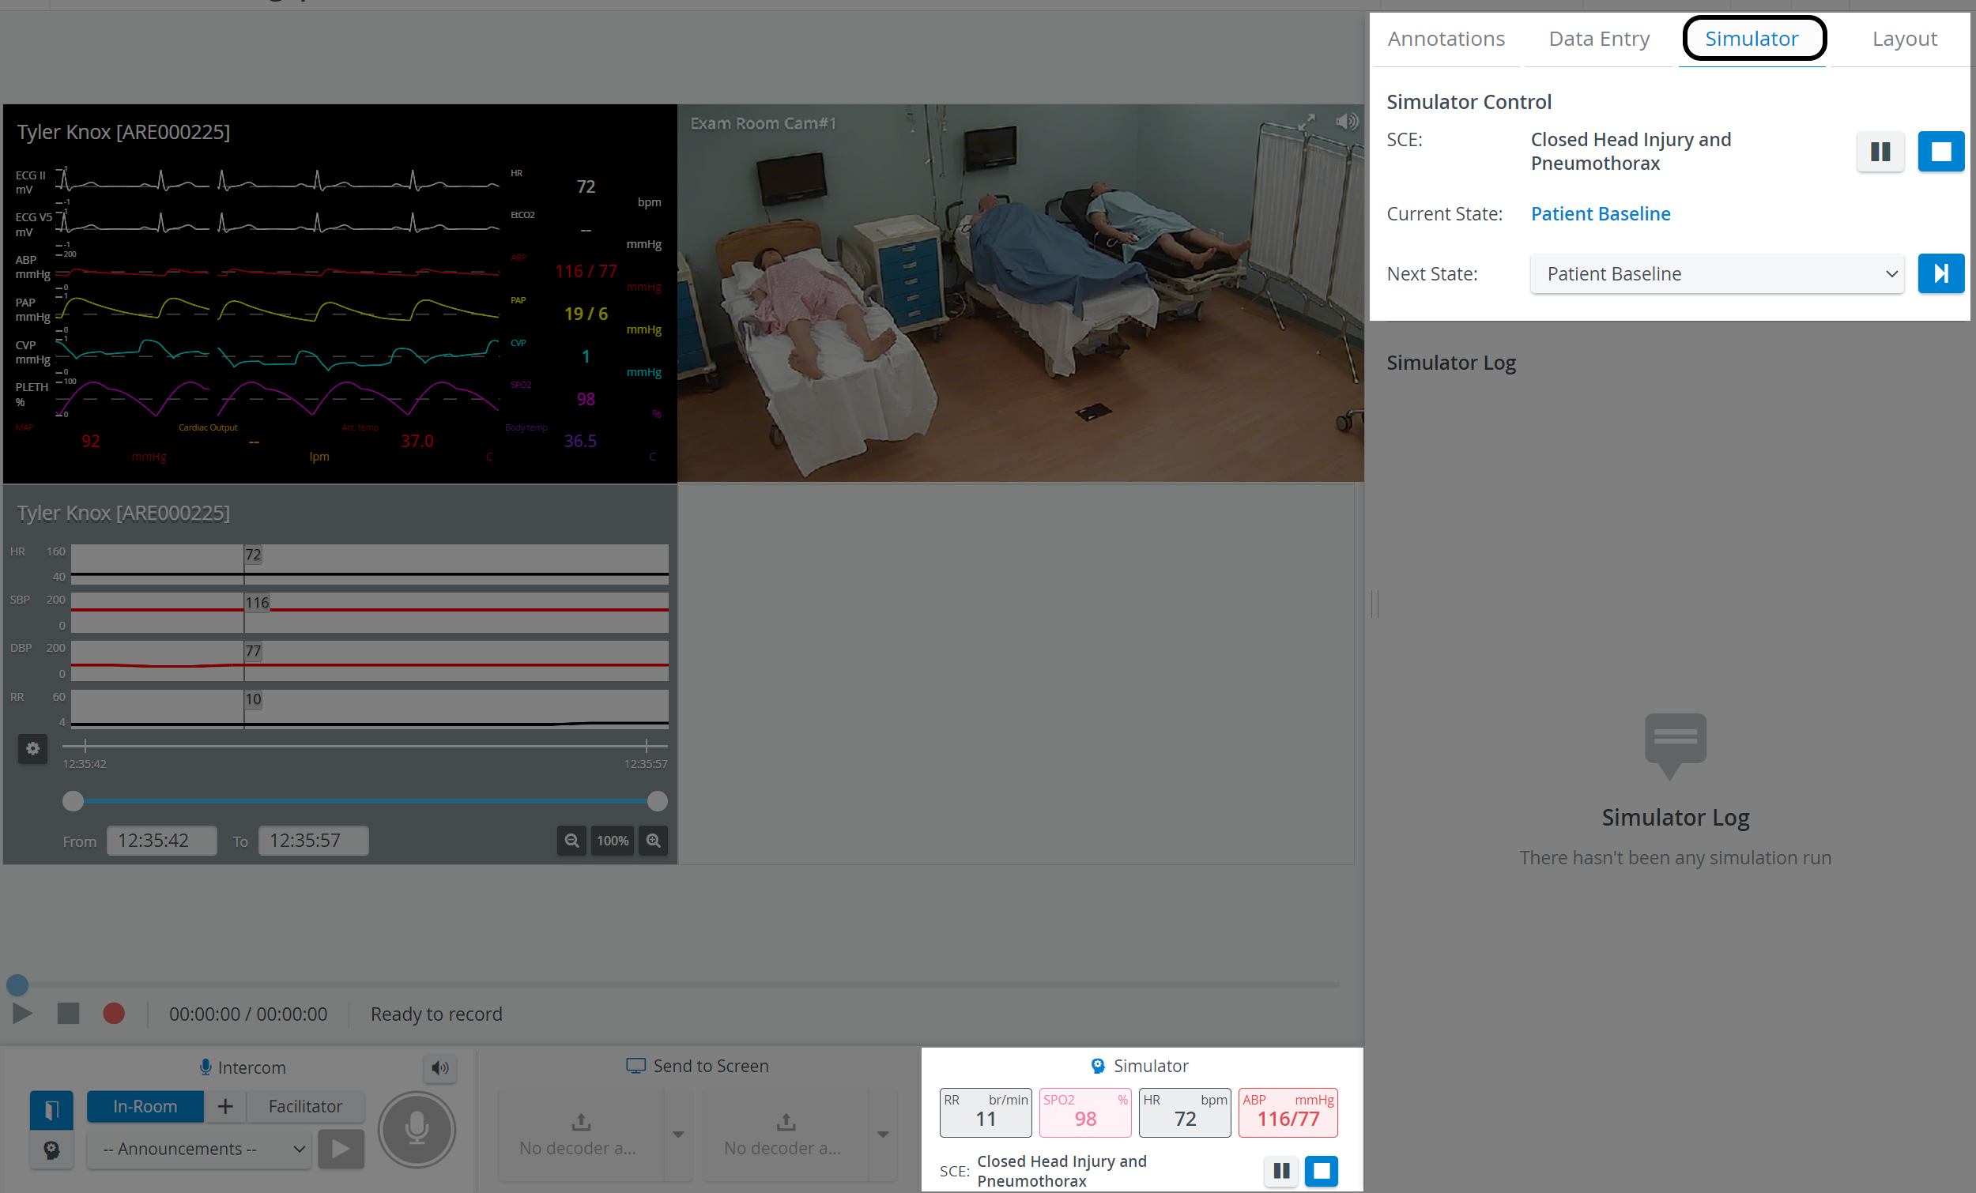This screenshot has height=1193, width=1976.
Task: Open first Send to Screen decoder dropdown arrow
Action: [678, 1135]
